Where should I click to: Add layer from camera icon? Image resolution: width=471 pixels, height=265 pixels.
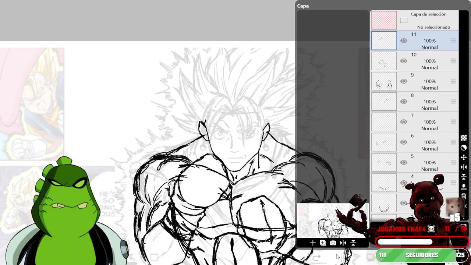[x=333, y=243]
